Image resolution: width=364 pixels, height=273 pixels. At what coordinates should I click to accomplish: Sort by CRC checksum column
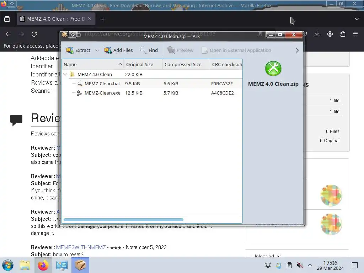click(x=226, y=65)
